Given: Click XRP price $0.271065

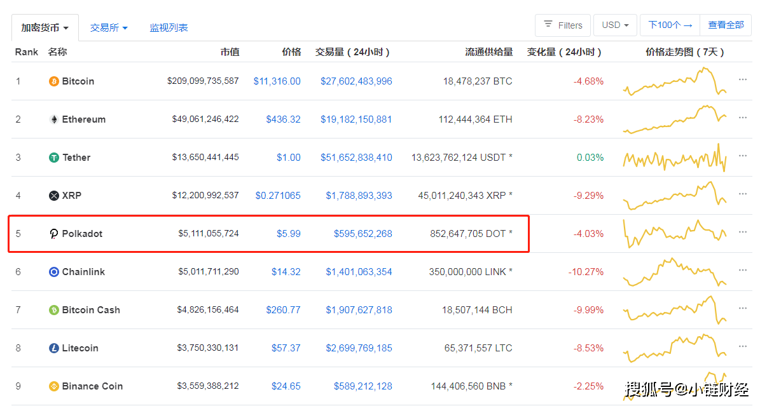Looking at the screenshot, I should [278, 196].
